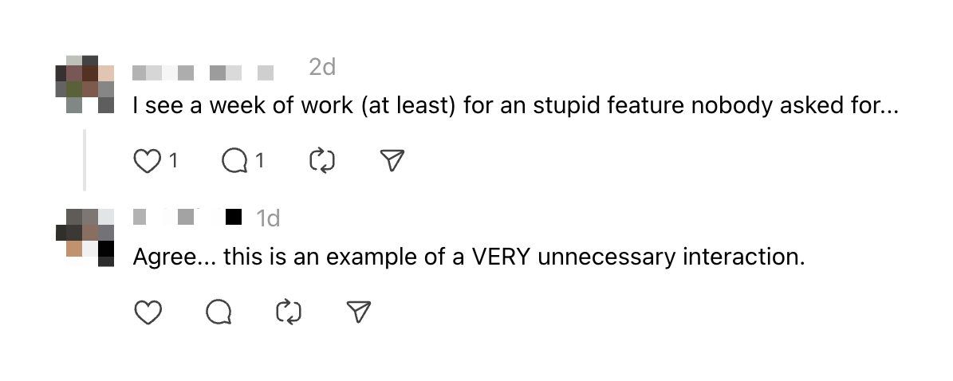
Task: Click the '2d' timestamp
Action: click(322, 68)
